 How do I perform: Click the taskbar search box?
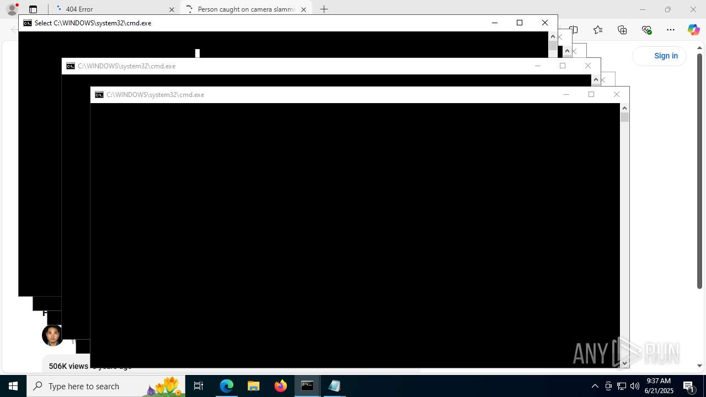[x=106, y=386]
